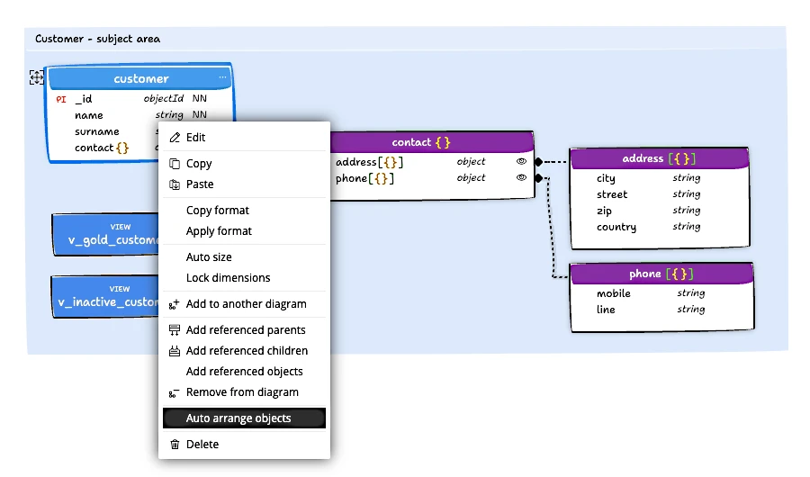Toggle the eye icon on phone row
The width and height of the screenshot is (810, 477).
(x=521, y=177)
